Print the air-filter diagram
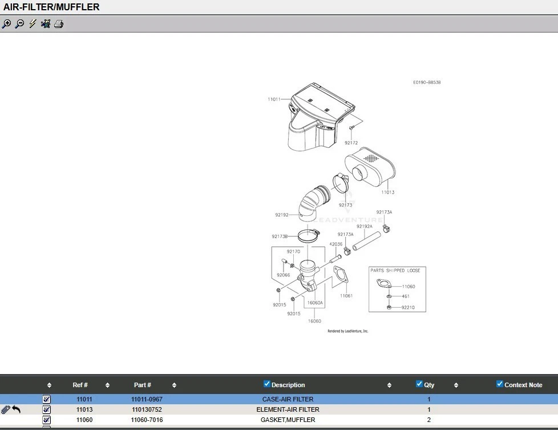558x430 pixels. (x=59, y=24)
